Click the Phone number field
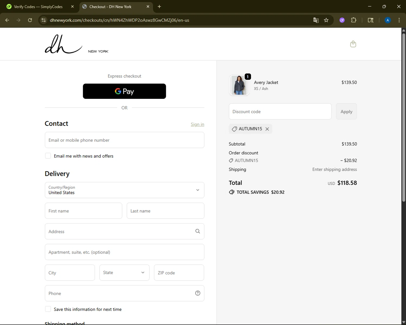Image resolution: width=406 pixels, height=325 pixels. click(x=125, y=293)
